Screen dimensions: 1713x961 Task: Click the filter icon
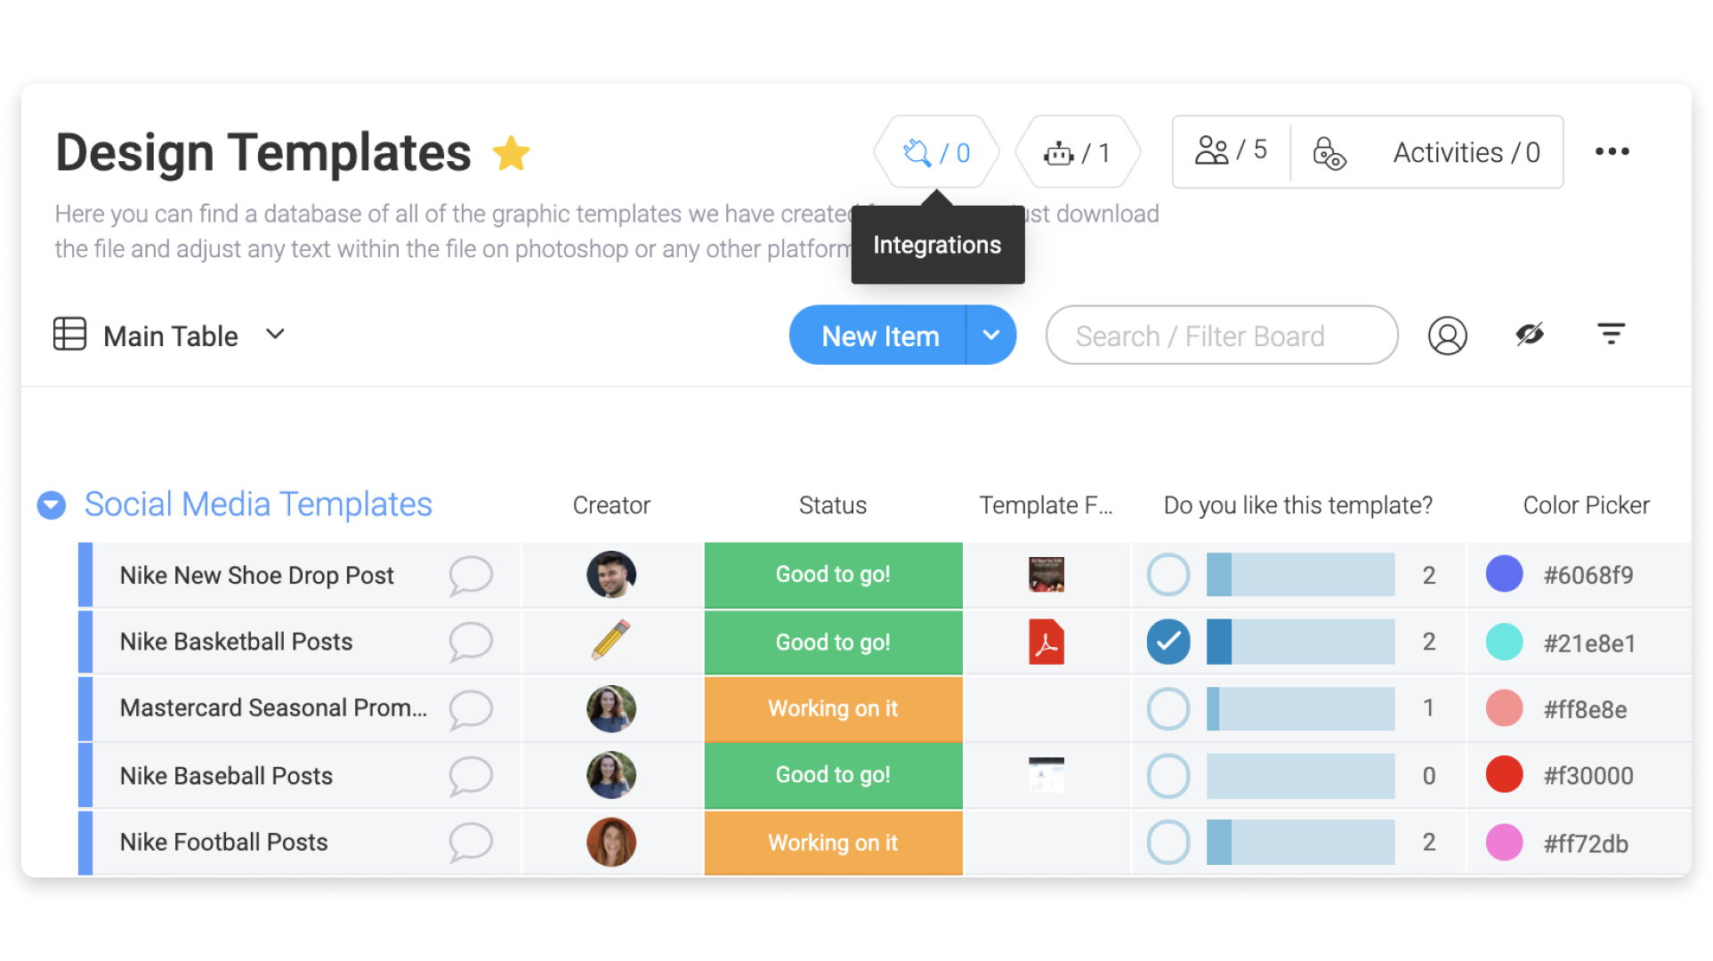(1611, 336)
